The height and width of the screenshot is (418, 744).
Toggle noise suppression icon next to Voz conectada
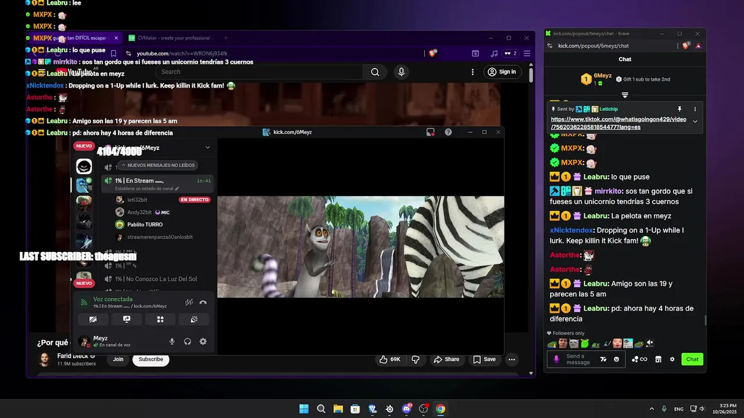[189, 302]
